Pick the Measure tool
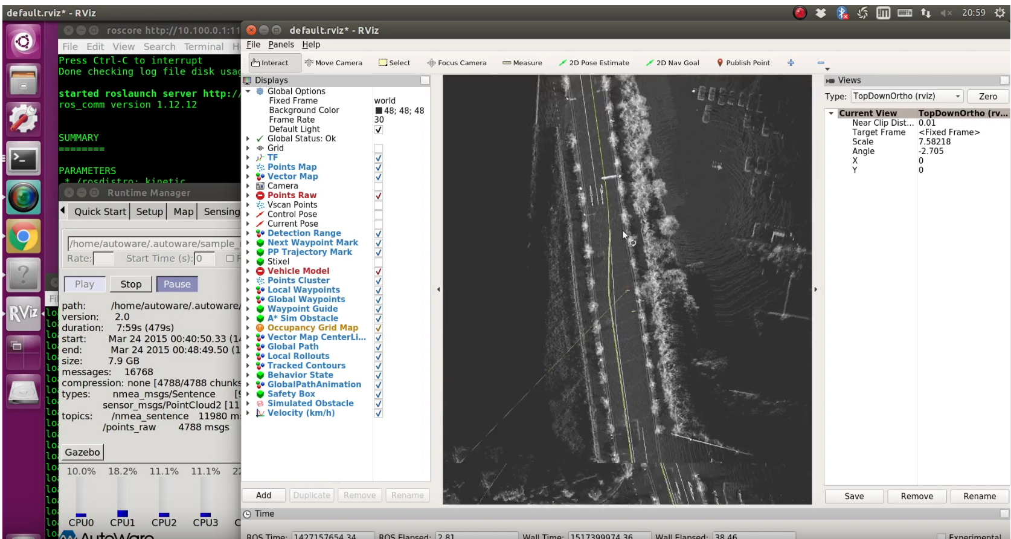1011x539 pixels. click(x=522, y=63)
